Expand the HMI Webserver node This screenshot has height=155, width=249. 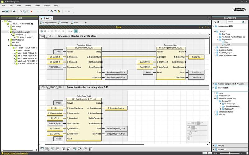(9, 40)
